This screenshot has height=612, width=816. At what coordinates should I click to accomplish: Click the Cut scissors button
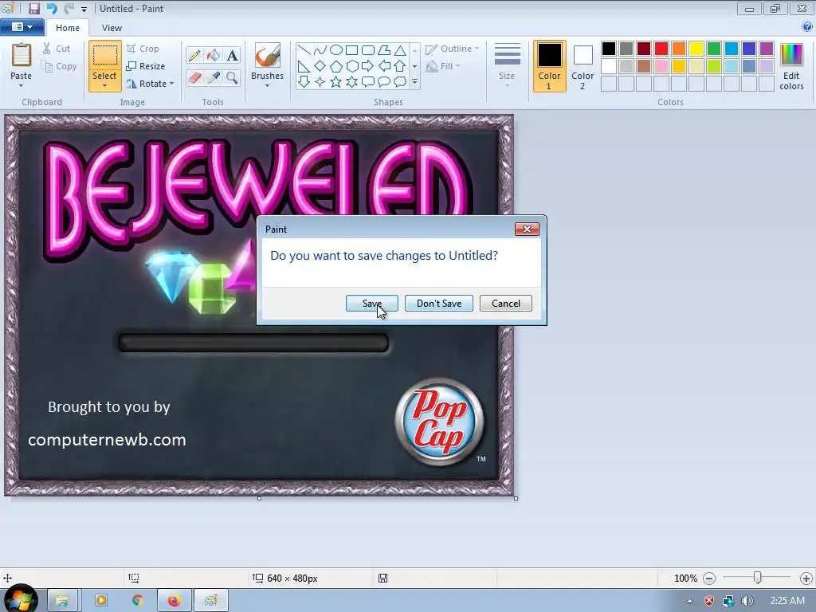click(x=57, y=49)
